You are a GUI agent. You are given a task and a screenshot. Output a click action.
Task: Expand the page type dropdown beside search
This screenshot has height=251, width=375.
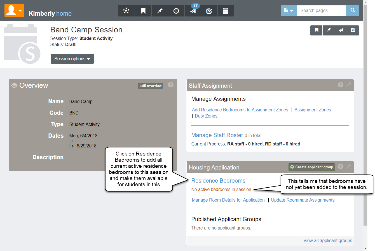click(289, 11)
